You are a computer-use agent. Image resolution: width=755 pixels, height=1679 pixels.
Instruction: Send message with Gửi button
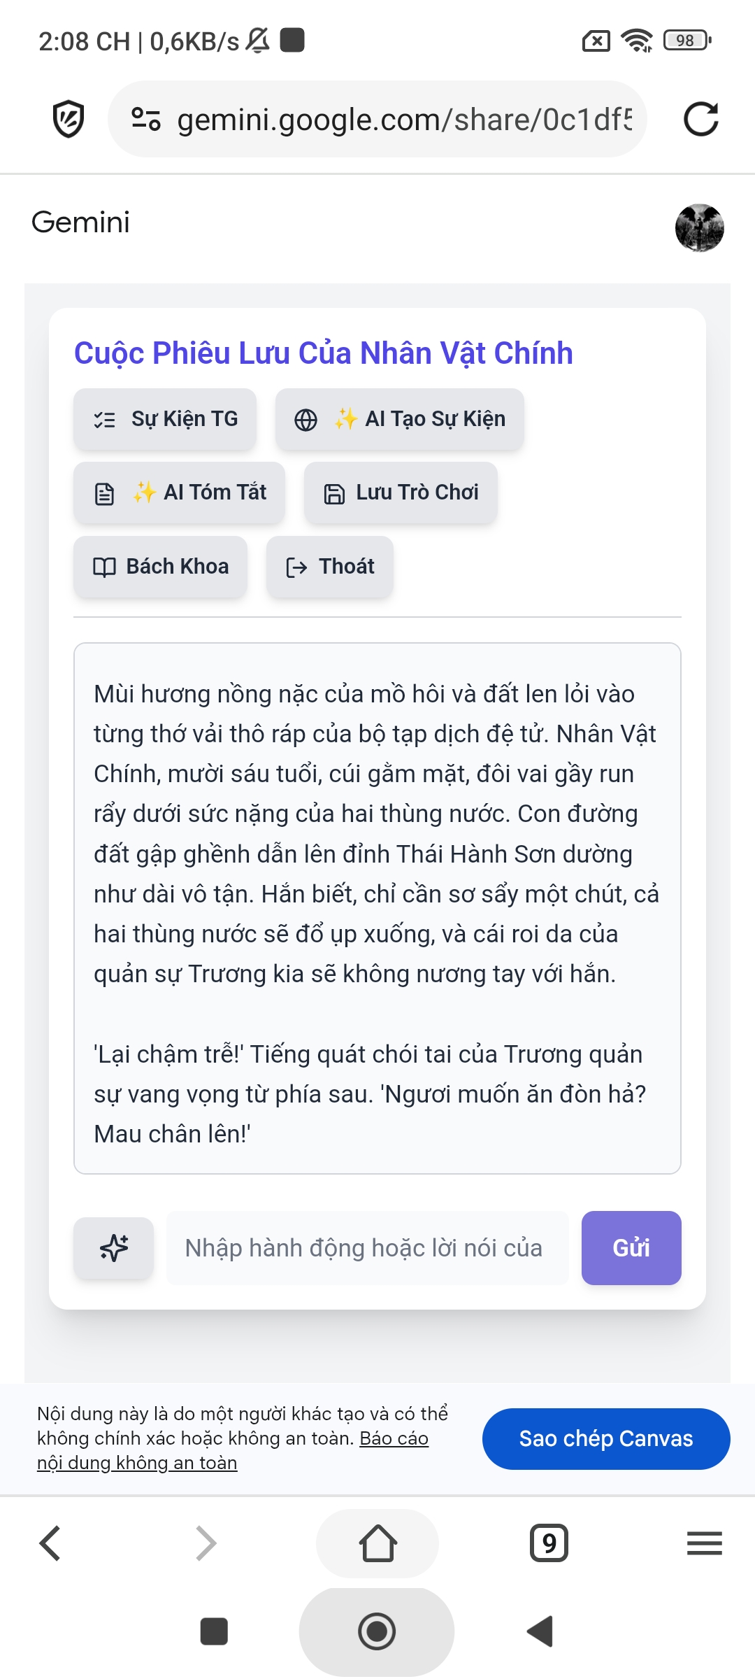[x=631, y=1248]
